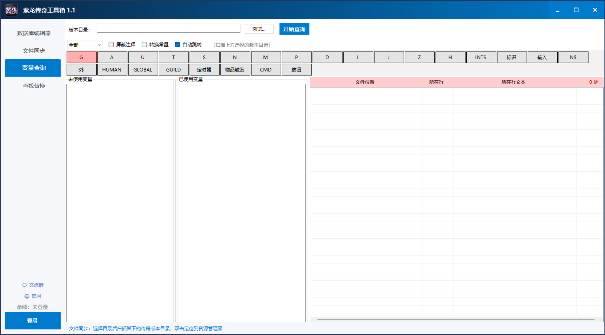Switch to the INTS tab

[x=481, y=57]
